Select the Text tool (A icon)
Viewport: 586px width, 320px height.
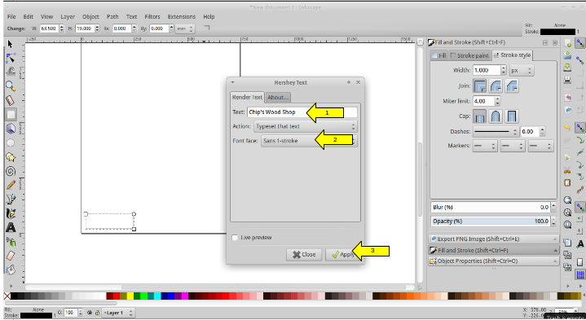click(x=11, y=227)
